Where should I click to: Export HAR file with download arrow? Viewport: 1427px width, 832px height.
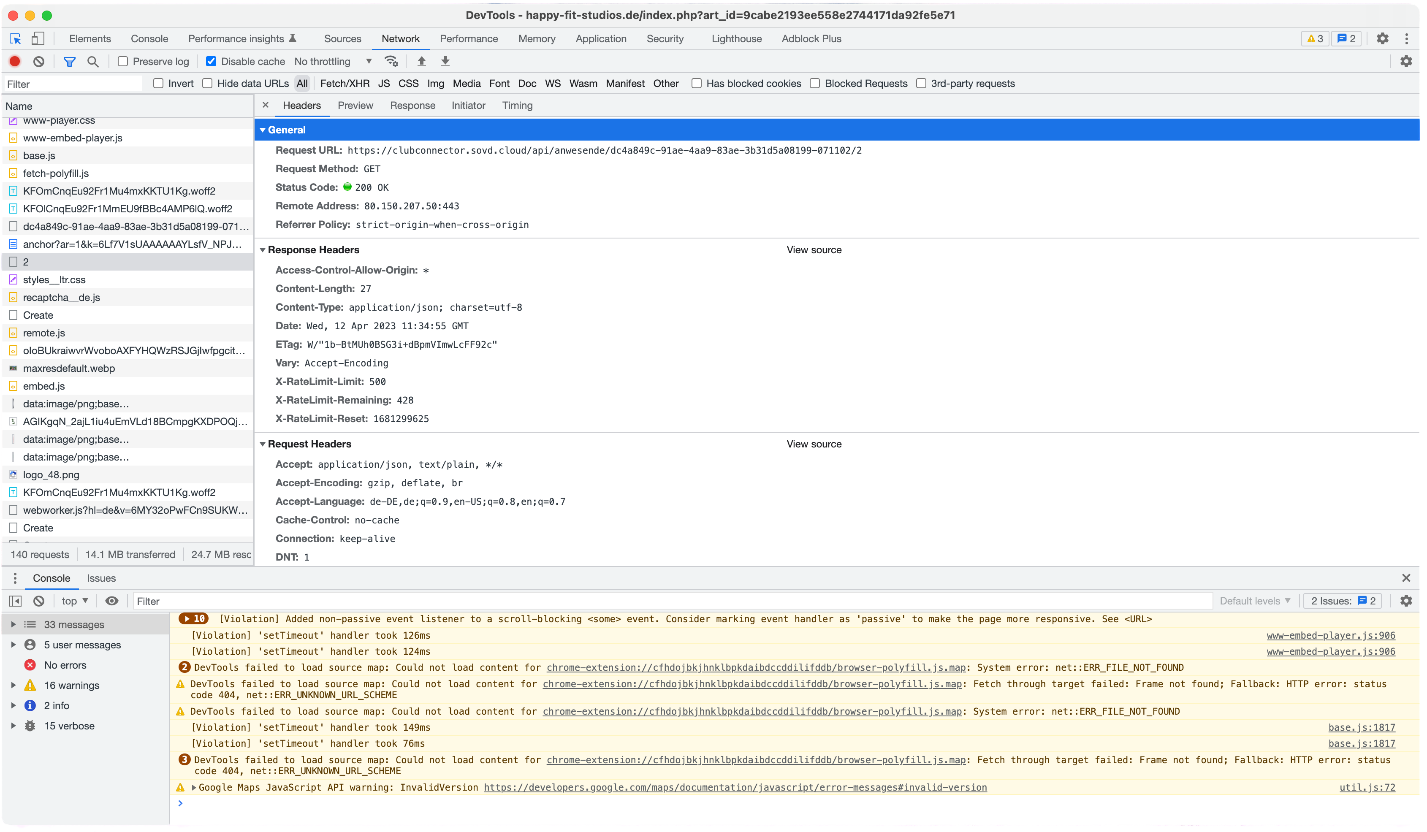(446, 61)
